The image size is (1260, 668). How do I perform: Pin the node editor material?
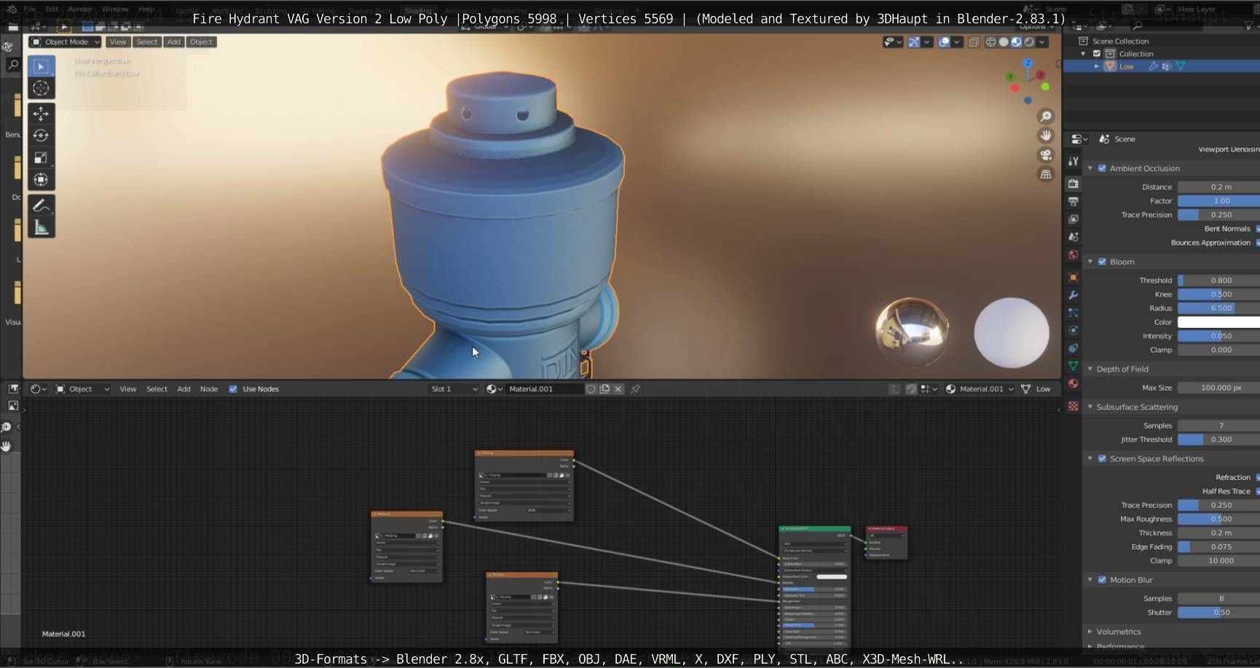pyautogui.click(x=635, y=389)
